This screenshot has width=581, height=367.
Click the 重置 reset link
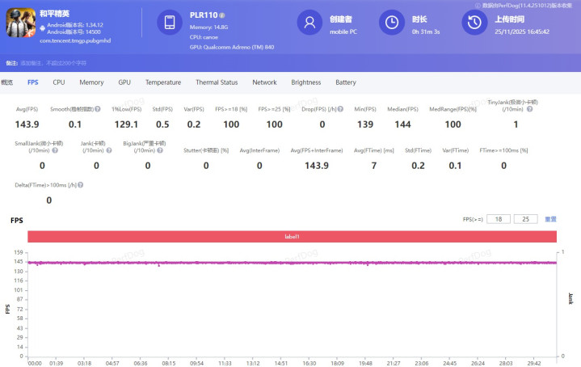[x=550, y=219]
